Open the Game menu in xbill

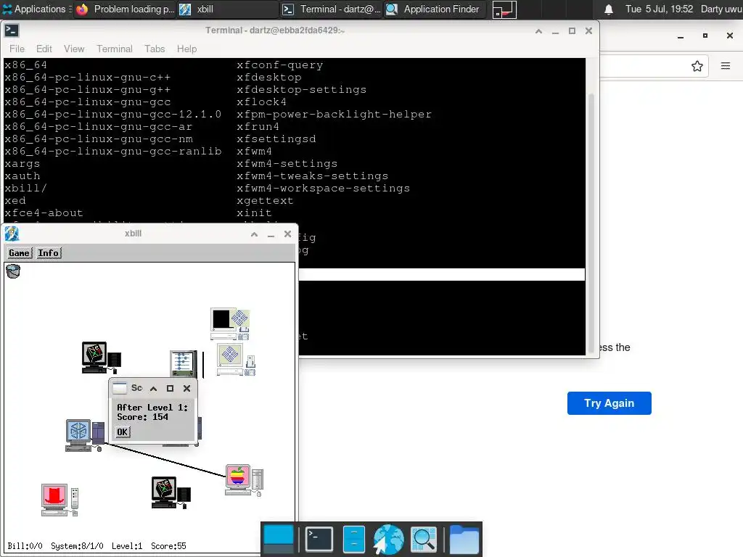coord(19,253)
